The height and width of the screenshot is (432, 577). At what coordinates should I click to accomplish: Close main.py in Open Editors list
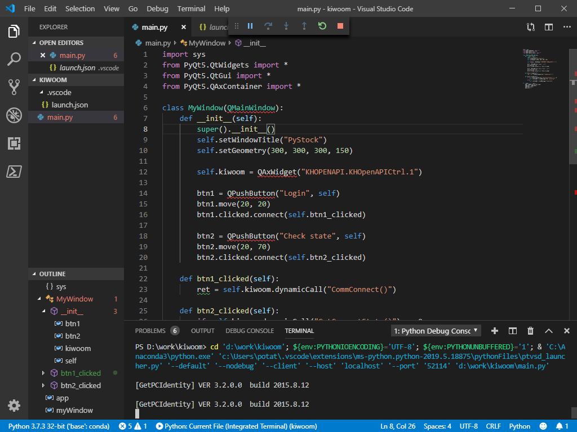(43, 55)
